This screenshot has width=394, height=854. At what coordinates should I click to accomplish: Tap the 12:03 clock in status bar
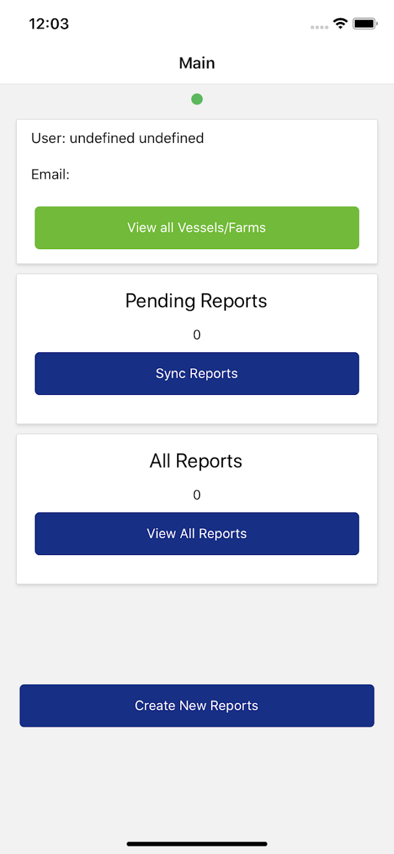49,24
